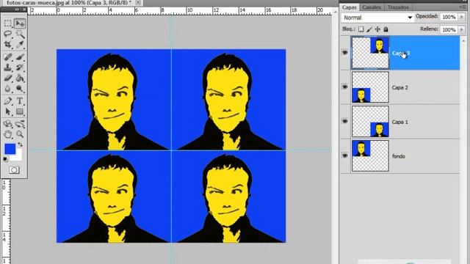470x264 pixels.
Task: Swap foreground and background colors
Action: point(20,144)
